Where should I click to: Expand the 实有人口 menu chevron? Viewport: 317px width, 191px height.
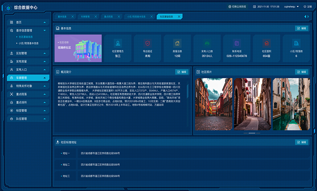[45, 70]
